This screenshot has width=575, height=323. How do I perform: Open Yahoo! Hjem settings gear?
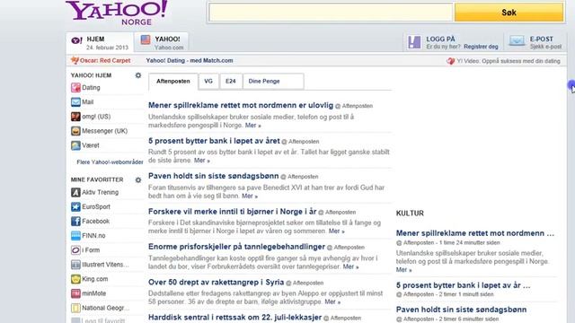pyautogui.click(x=138, y=75)
